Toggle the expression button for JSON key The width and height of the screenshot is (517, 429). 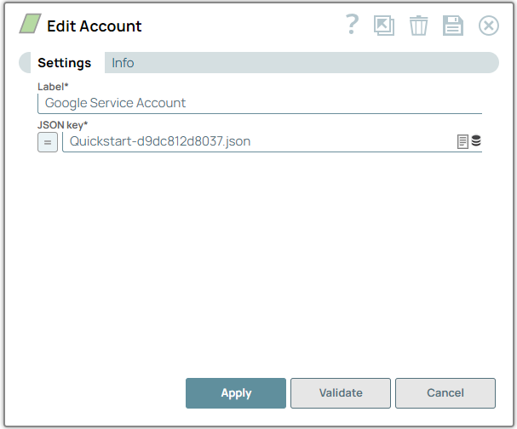coord(48,142)
